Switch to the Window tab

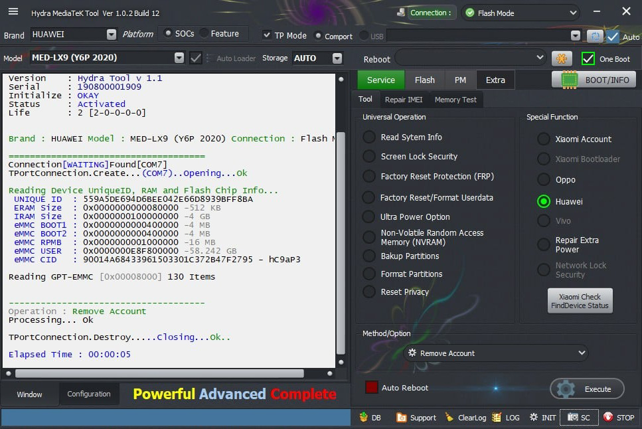(29, 394)
